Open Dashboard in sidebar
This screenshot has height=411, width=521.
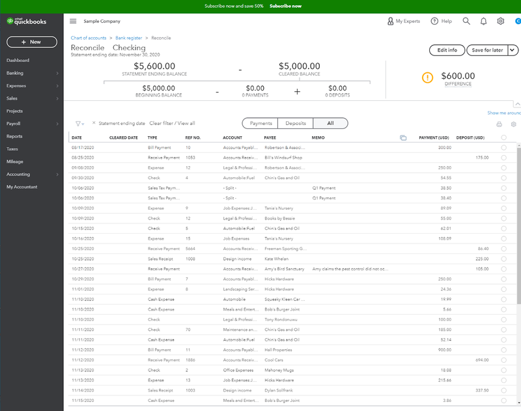pyautogui.click(x=18, y=61)
